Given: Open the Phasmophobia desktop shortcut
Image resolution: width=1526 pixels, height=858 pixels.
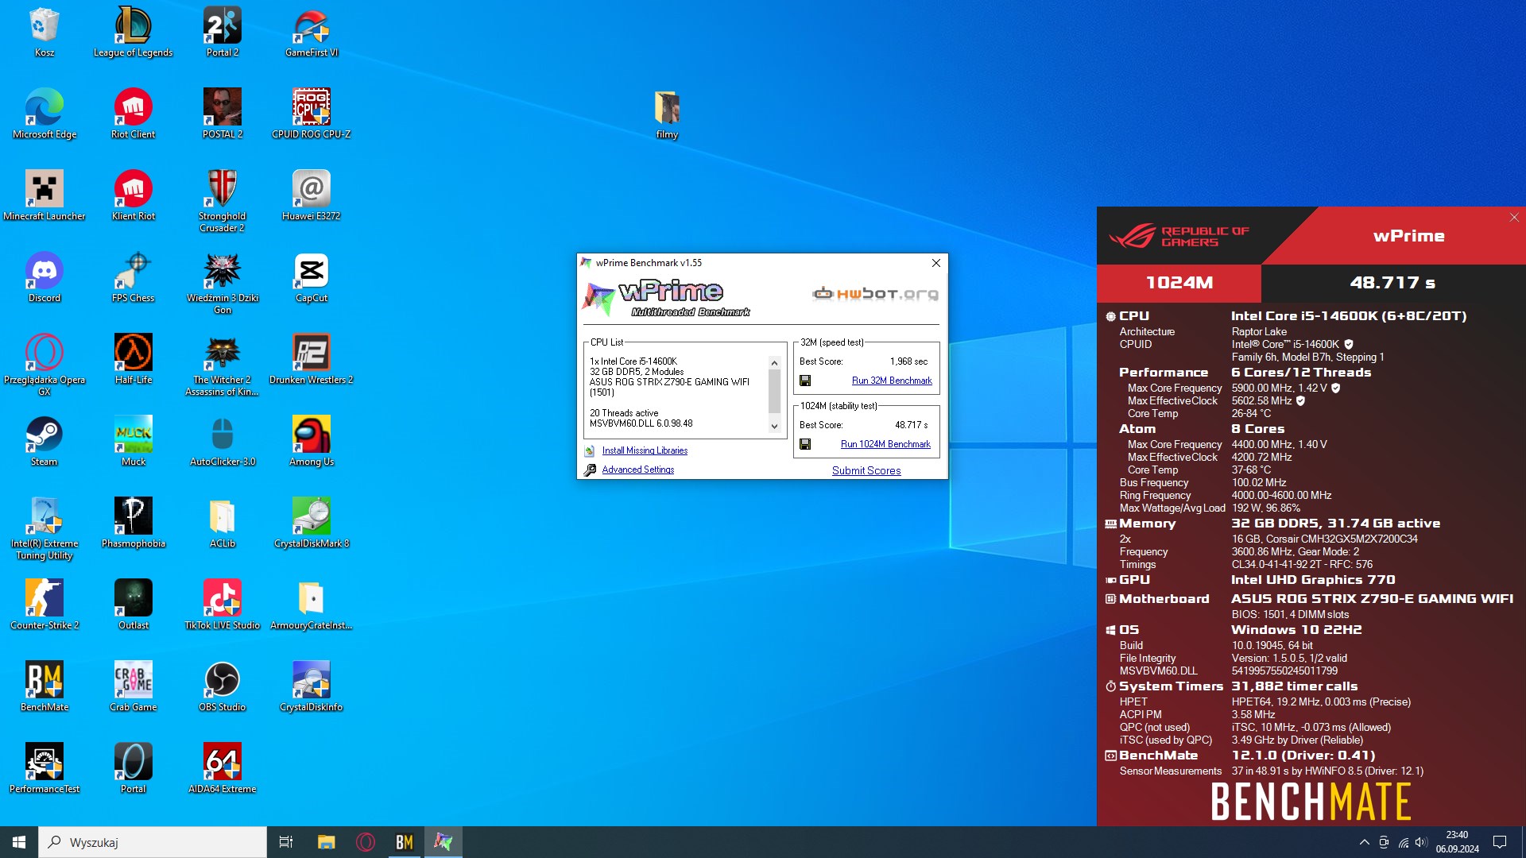Looking at the screenshot, I should (x=134, y=523).
